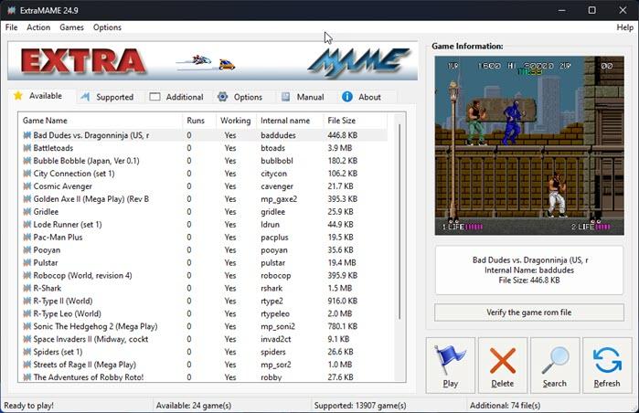The image size is (639, 413).
Task: Click internal name 'invad2ct' cell
Action: tap(276, 339)
